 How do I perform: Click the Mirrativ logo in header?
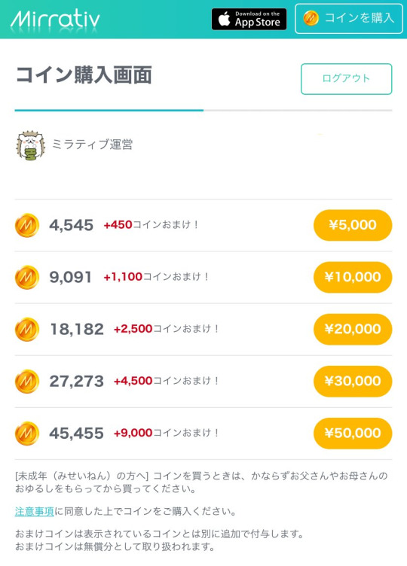(x=55, y=19)
